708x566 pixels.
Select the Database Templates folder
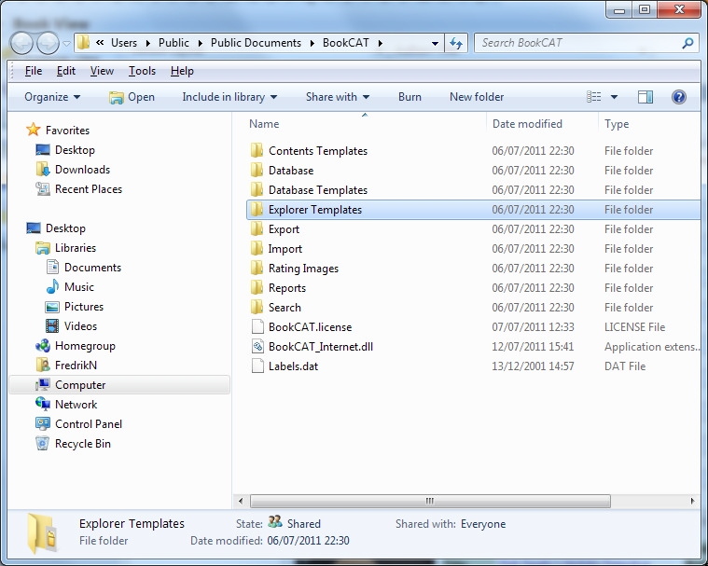tap(317, 190)
